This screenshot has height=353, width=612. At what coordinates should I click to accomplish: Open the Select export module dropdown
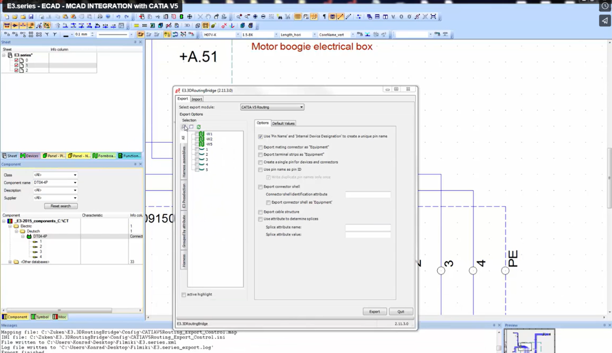[302, 107]
